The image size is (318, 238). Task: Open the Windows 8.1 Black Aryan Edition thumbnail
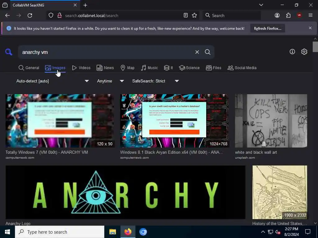(x=175, y=121)
